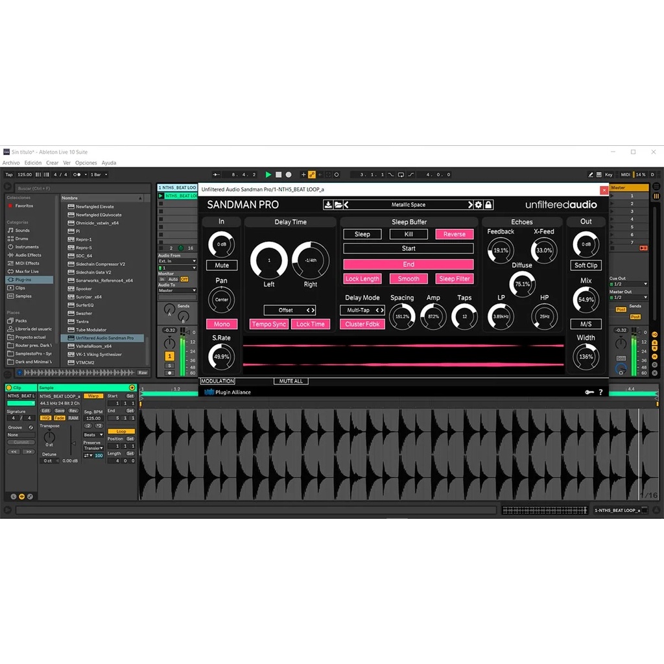Click the Plugin Alliance logo
This screenshot has width=664, height=664.
click(228, 392)
